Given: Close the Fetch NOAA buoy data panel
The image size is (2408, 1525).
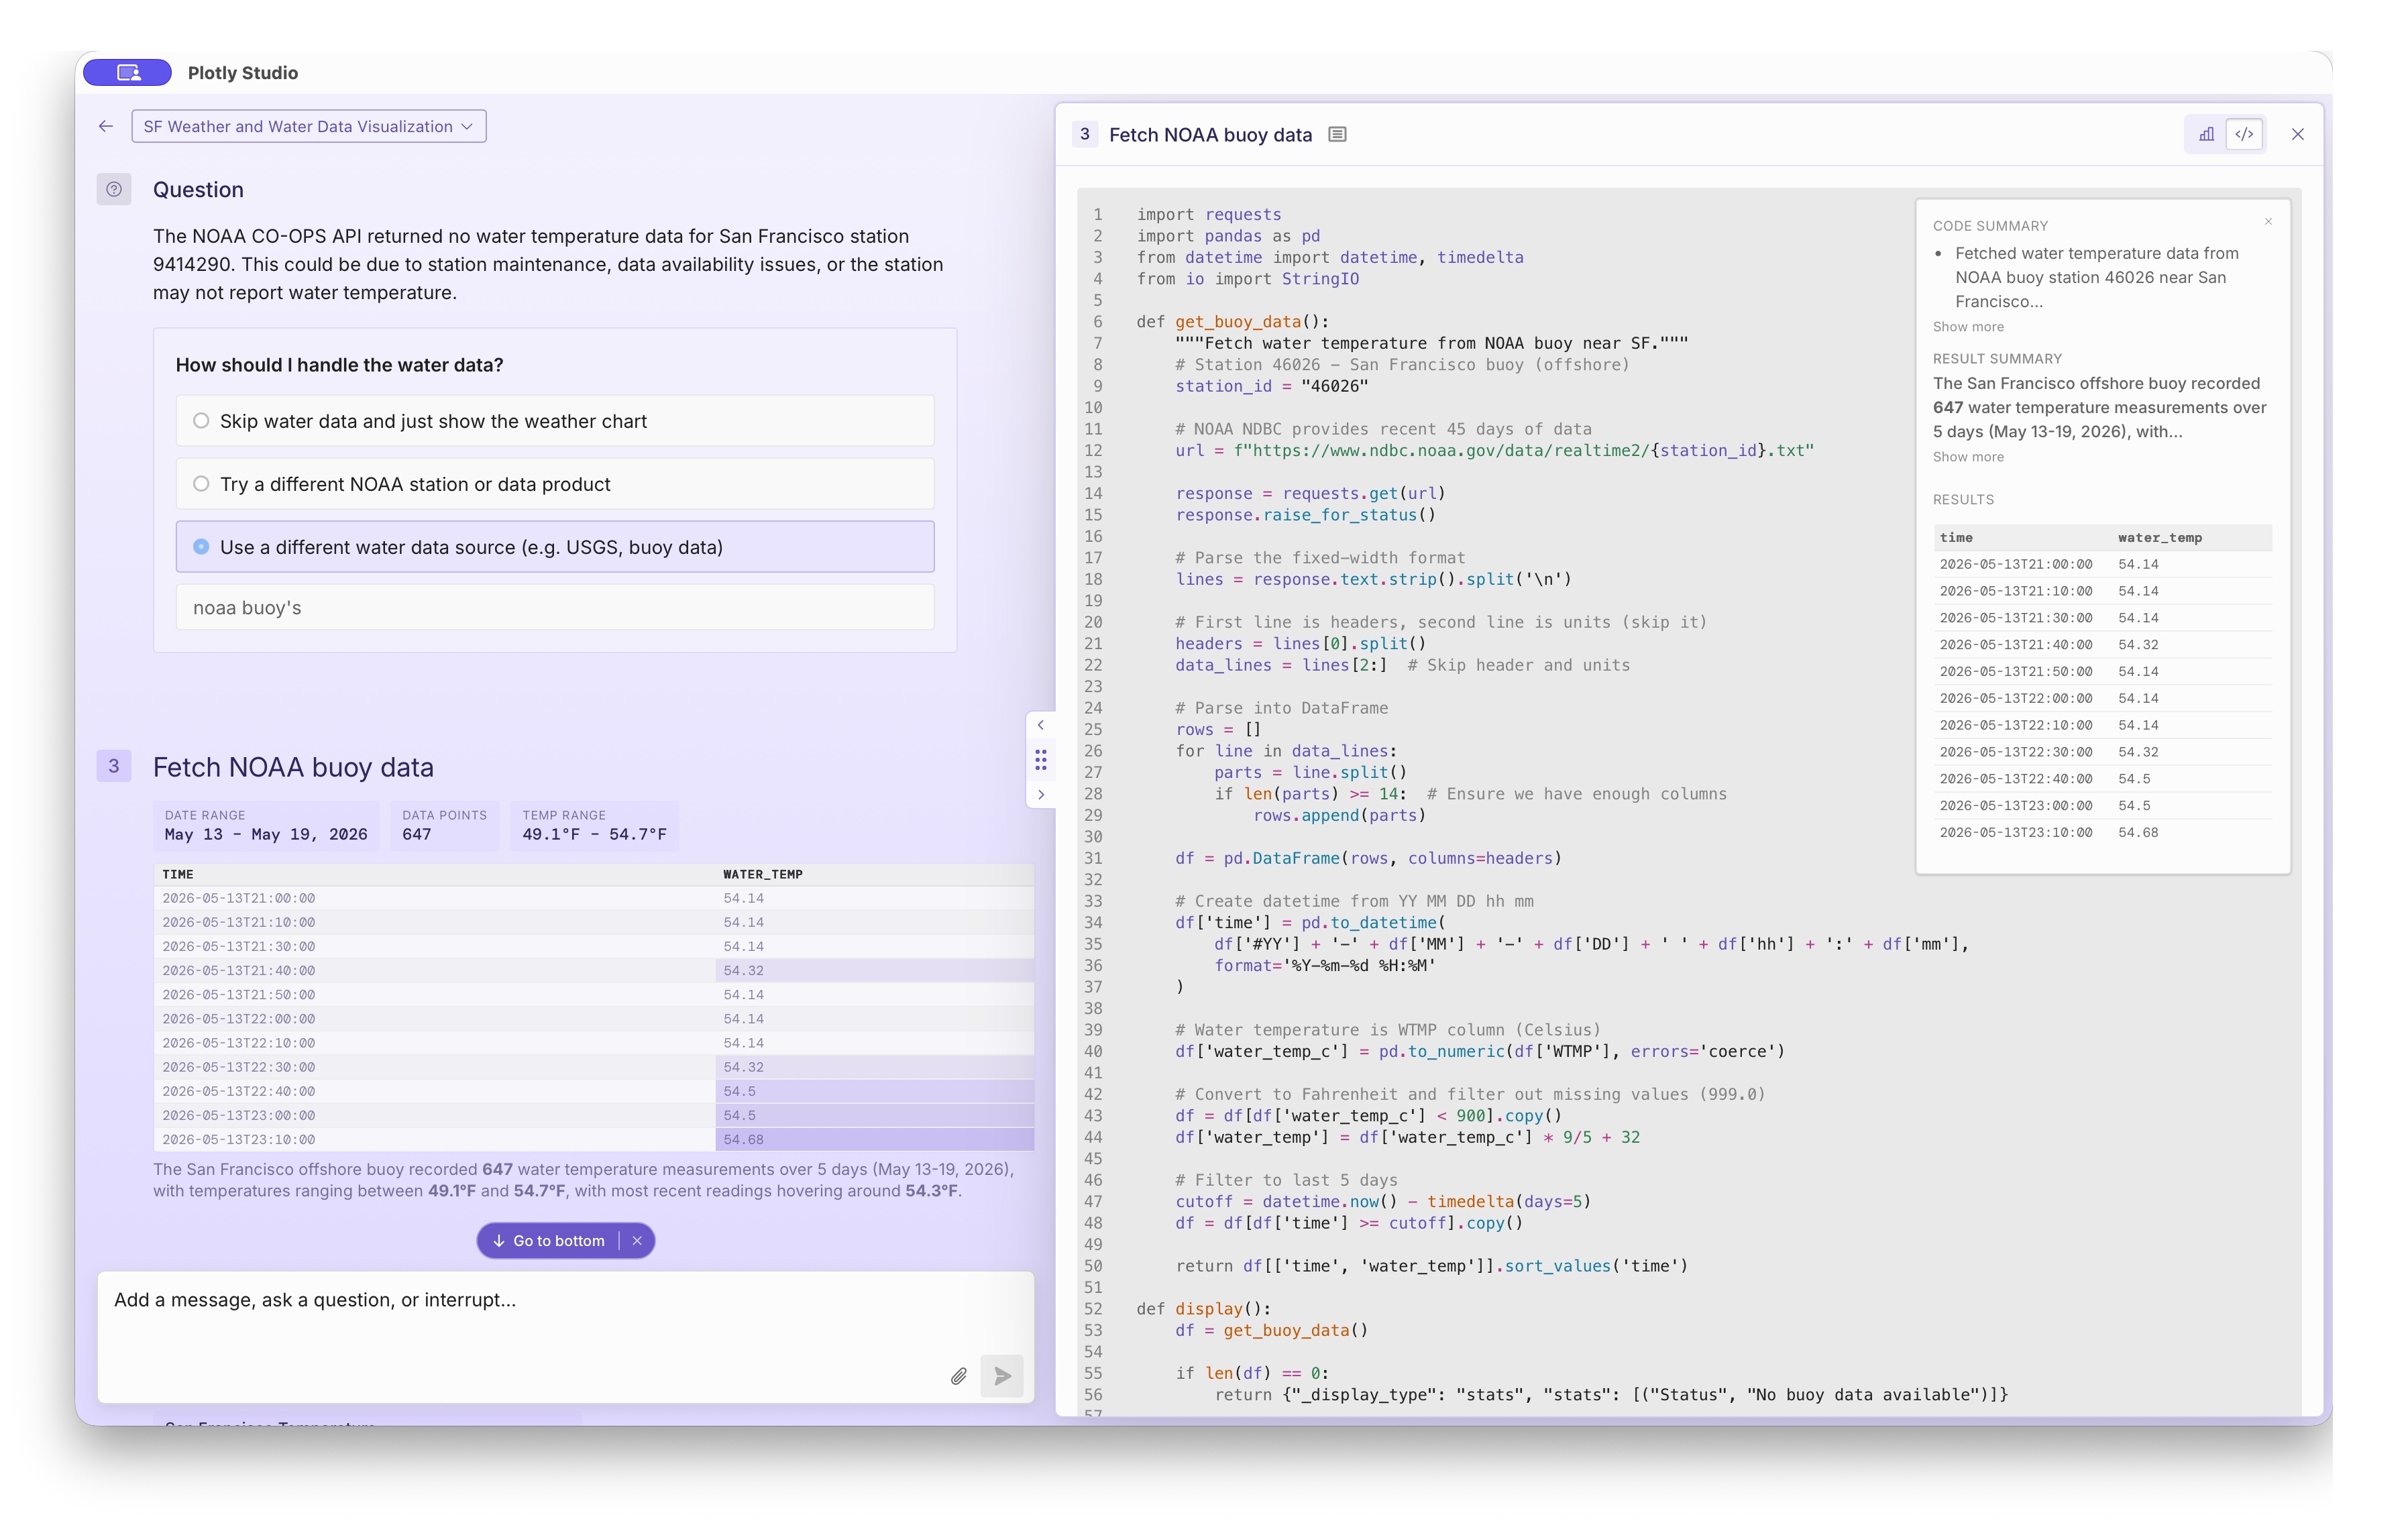Looking at the screenshot, I should (x=2297, y=134).
